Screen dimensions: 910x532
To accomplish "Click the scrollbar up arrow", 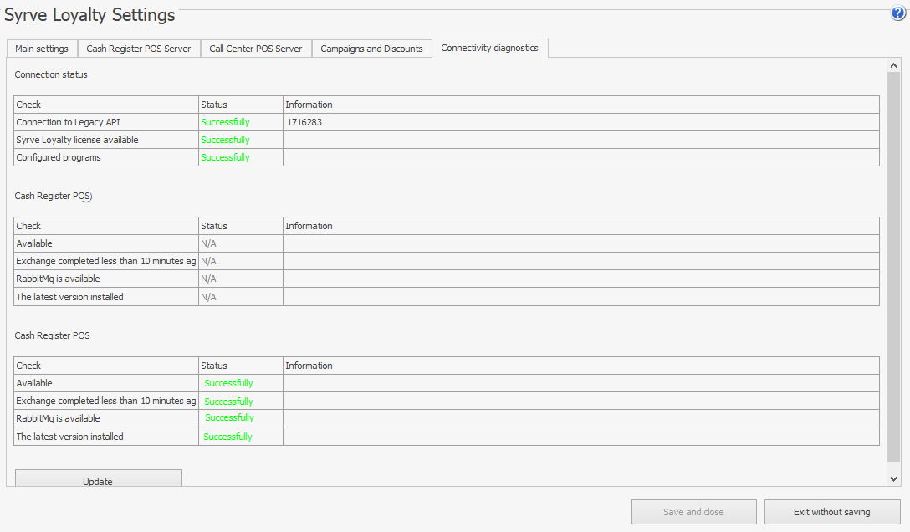I will (893, 65).
